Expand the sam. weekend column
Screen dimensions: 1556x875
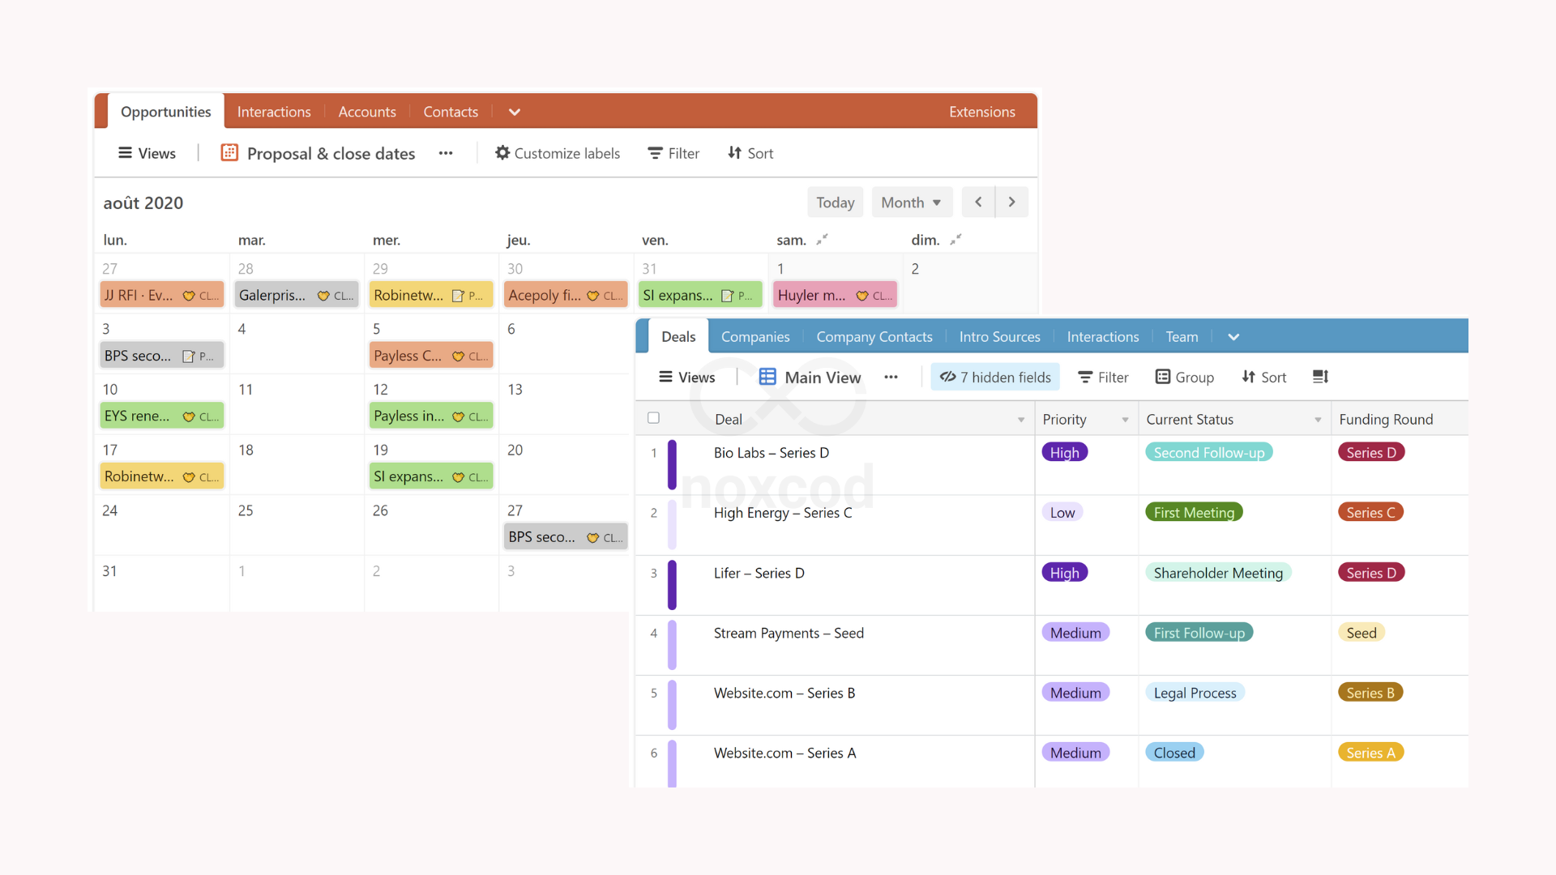tap(822, 238)
